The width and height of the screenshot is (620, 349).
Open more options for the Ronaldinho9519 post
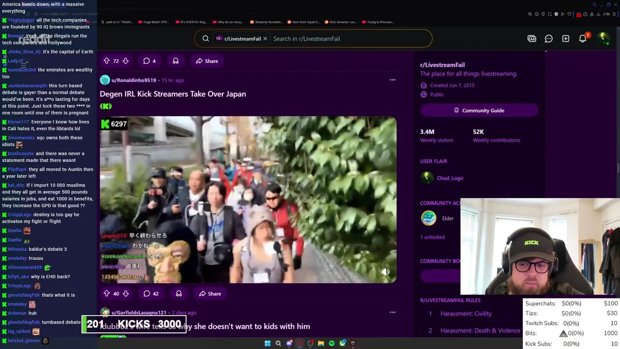click(x=392, y=80)
